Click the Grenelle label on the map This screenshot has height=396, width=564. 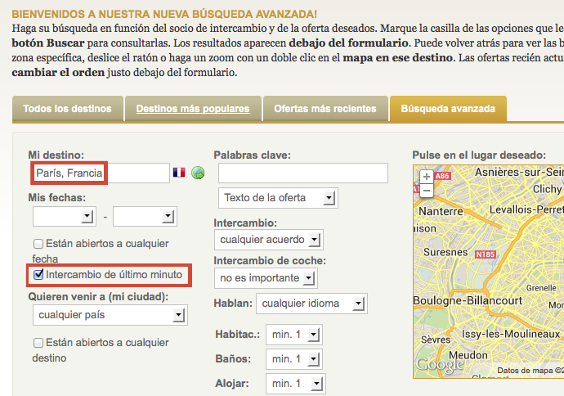pyautogui.click(x=541, y=288)
